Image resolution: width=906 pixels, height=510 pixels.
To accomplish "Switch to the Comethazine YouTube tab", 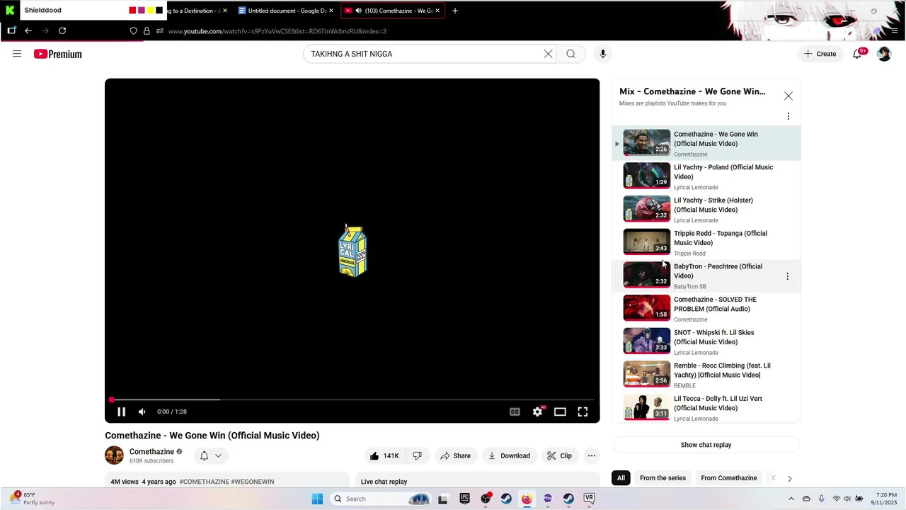I will click(x=393, y=11).
